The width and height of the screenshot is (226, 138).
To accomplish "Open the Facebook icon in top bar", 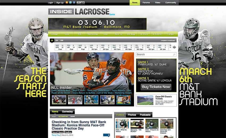I will point(74,2).
